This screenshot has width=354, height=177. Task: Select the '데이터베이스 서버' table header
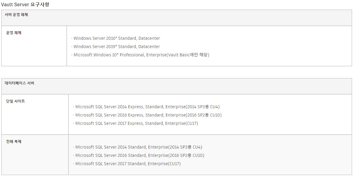tap(19, 83)
